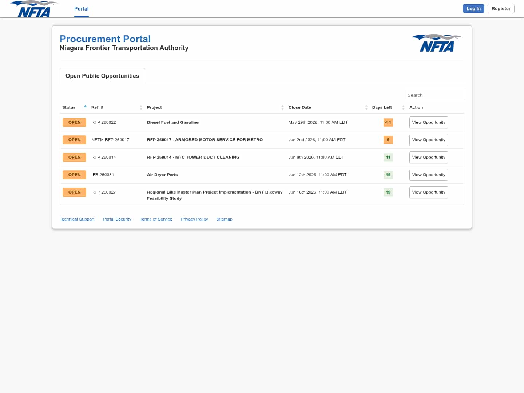Sort by Close Date column arrows
524x393 pixels.
[x=366, y=107]
